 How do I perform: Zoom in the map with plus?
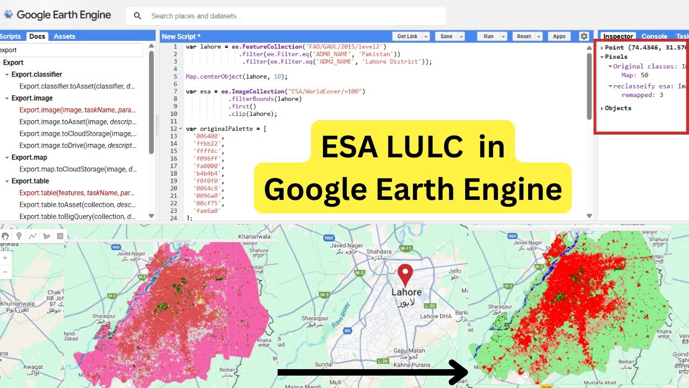(x=5, y=258)
